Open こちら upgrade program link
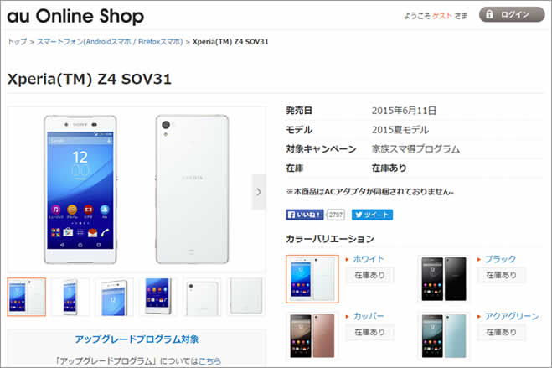Image resolution: width=552 pixels, height=368 pixels. [209, 361]
